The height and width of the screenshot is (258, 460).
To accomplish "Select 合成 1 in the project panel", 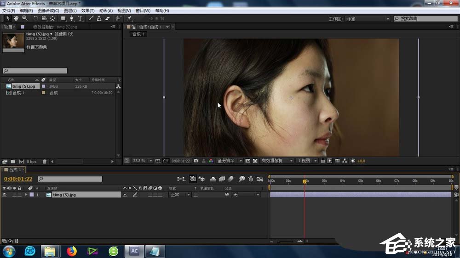I will [x=18, y=93].
